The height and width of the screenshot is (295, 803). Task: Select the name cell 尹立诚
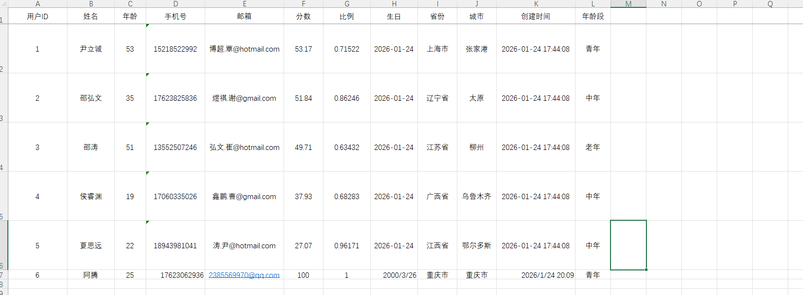(x=91, y=49)
